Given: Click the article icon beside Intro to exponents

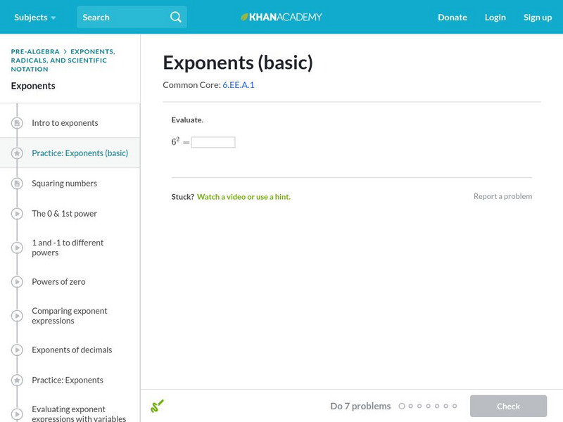Looking at the screenshot, I should [17, 122].
